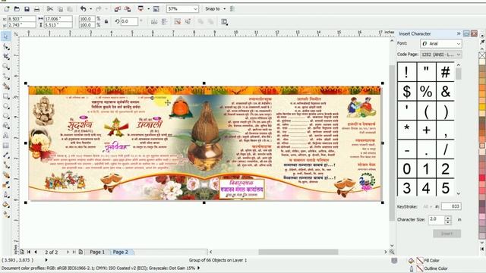Click the Ungroup objects icon
The width and height of the screenshot is (486, 273).
pos(177,22)
